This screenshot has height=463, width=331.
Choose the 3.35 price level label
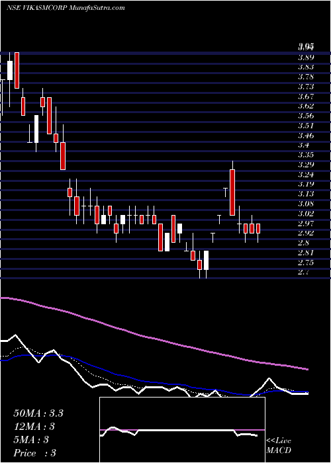click(306, 155)
